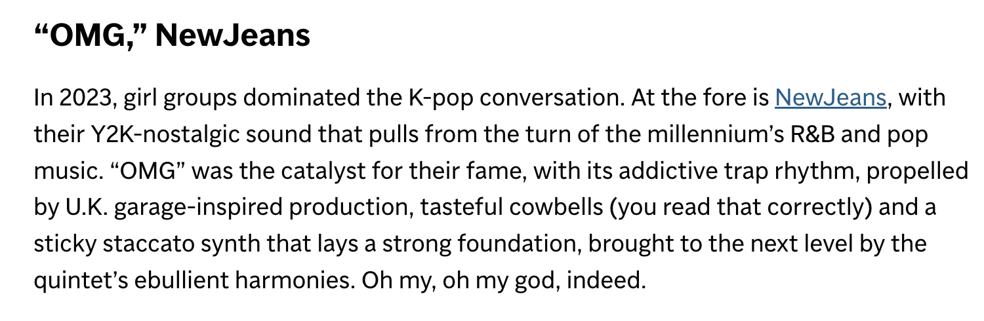Open the NewJeans hyperlink

click(x=831, y=98)
